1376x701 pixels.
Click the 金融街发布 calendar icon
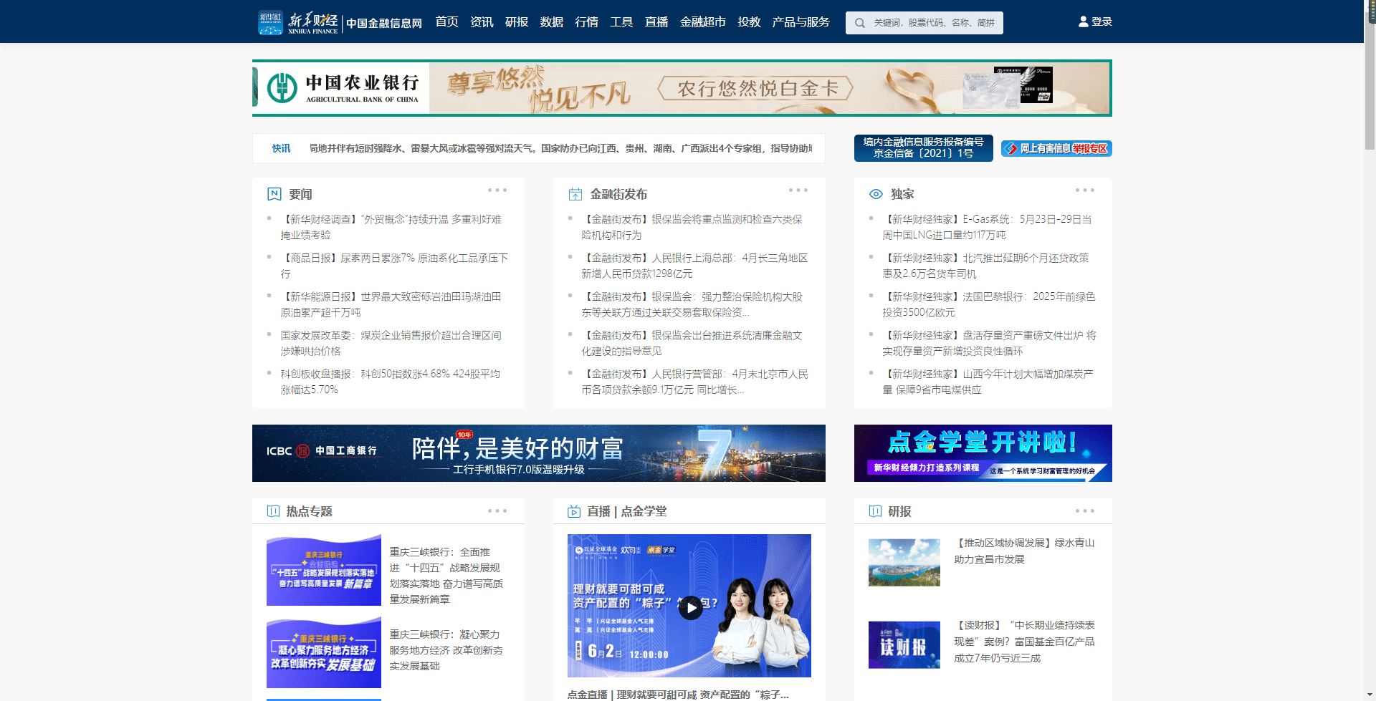point(575,194)
